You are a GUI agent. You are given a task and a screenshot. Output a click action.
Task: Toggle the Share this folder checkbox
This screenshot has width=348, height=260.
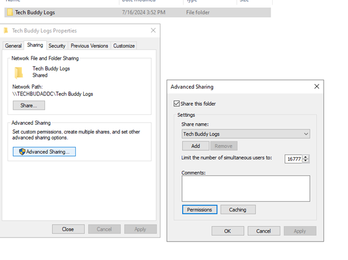click(177, 104)
